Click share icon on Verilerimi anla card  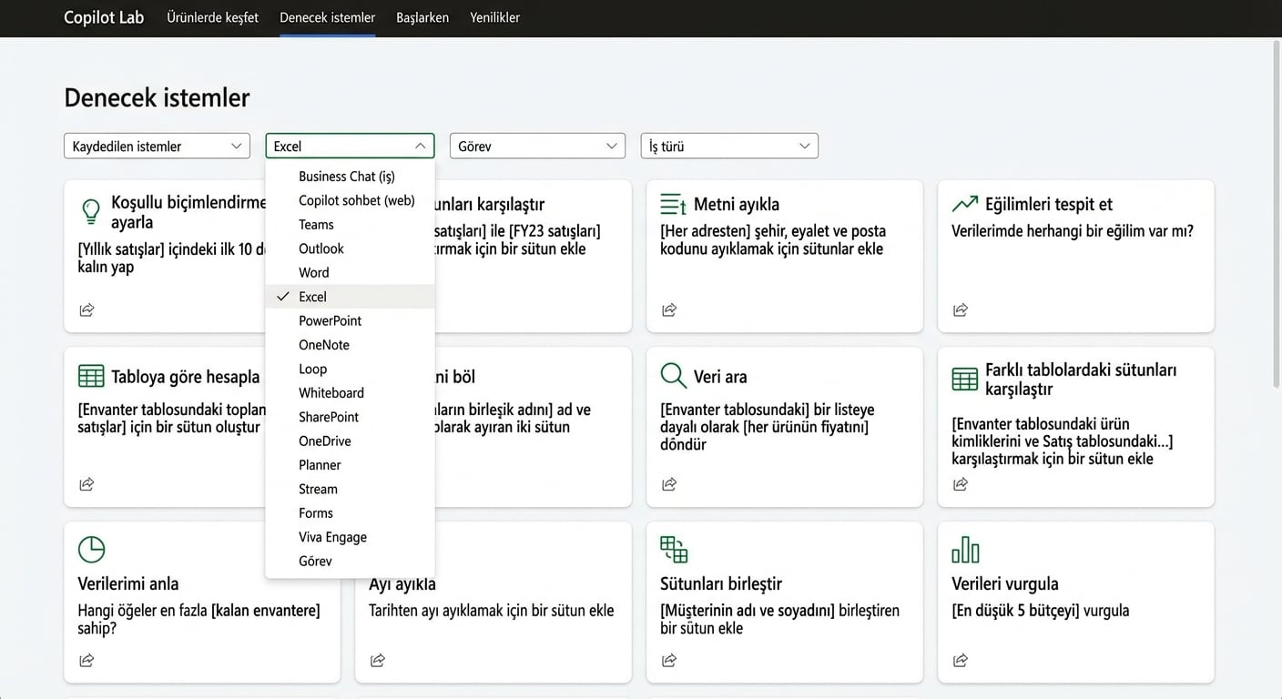coord(86,660)
